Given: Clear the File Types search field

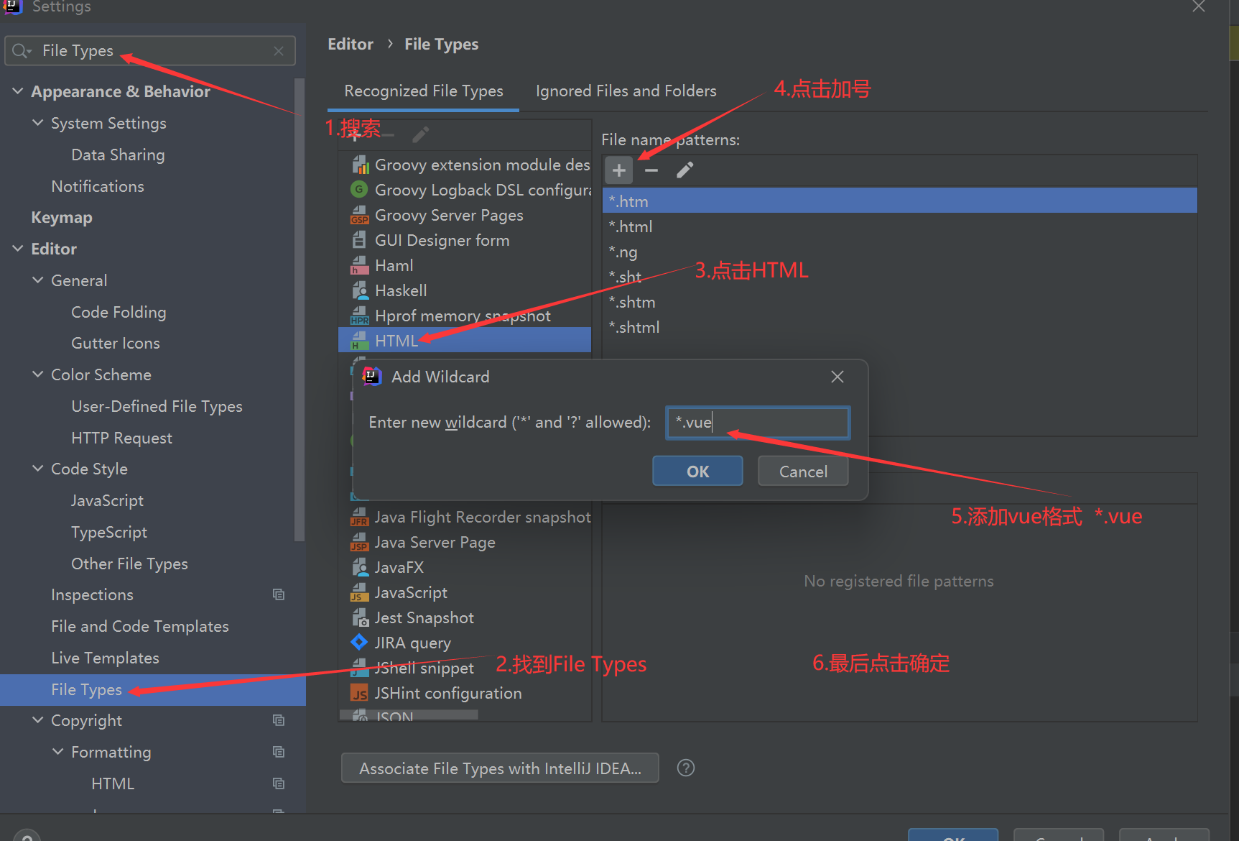Looking at the screenshot, I should (x=279, y=51).
